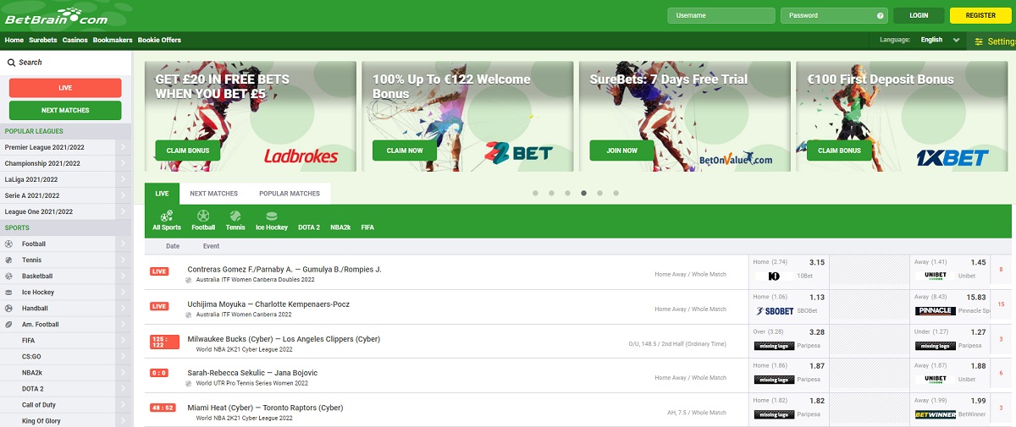Image resolution: width=1016 pixels, height=427 pixels.
Task: Click CLAIM BONUS on 1XBET banner
Action: [839, 151]
